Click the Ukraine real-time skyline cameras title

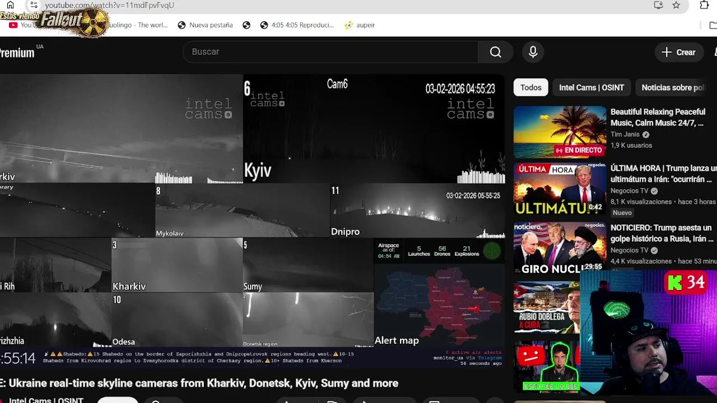(x=199, y=383)
